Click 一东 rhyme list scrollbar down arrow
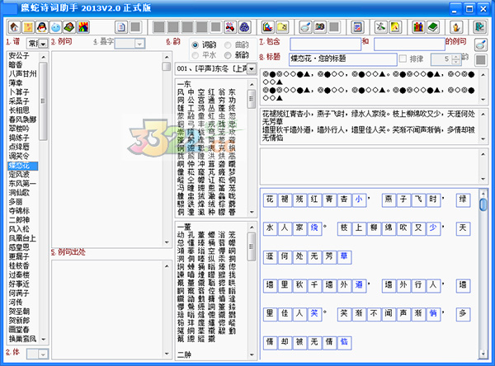Screen dimensions: 495x366 point(252,212)
